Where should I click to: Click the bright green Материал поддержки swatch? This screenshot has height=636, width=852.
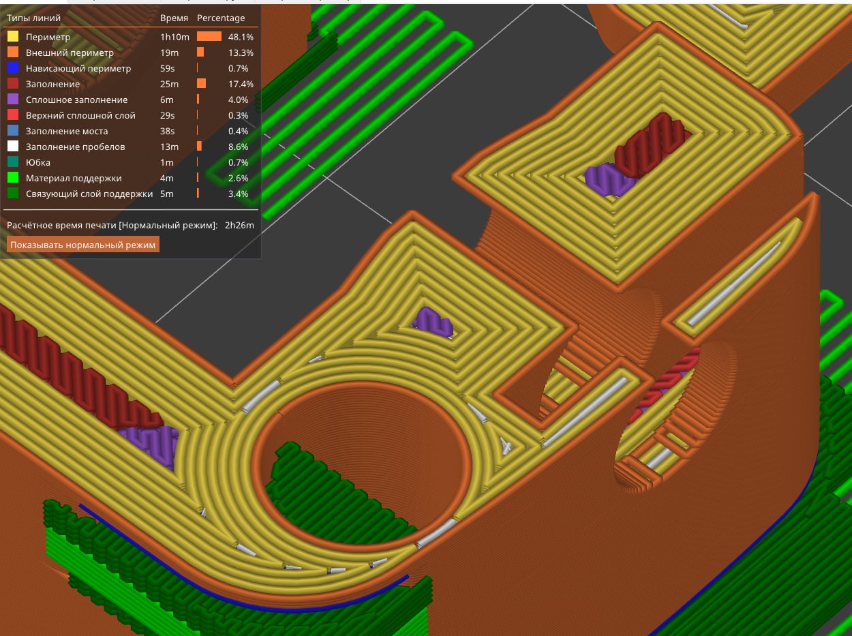coord(13,178)
